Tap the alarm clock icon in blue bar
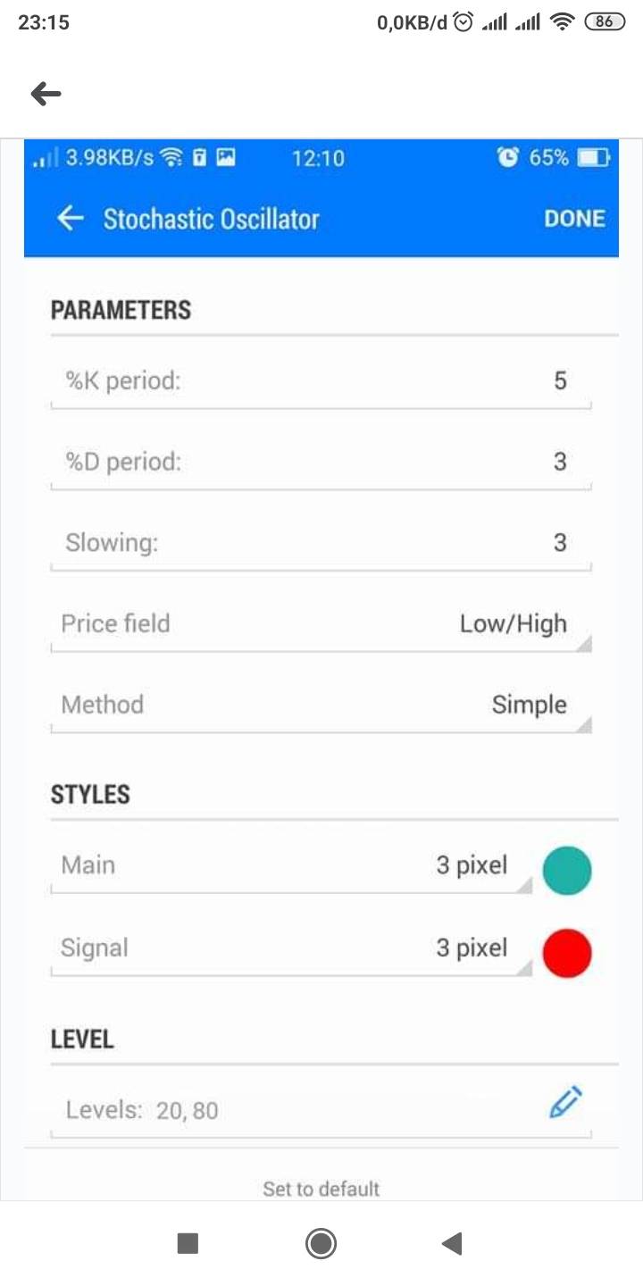Screen dimensions: 643x1286 [x=507, y=158]
